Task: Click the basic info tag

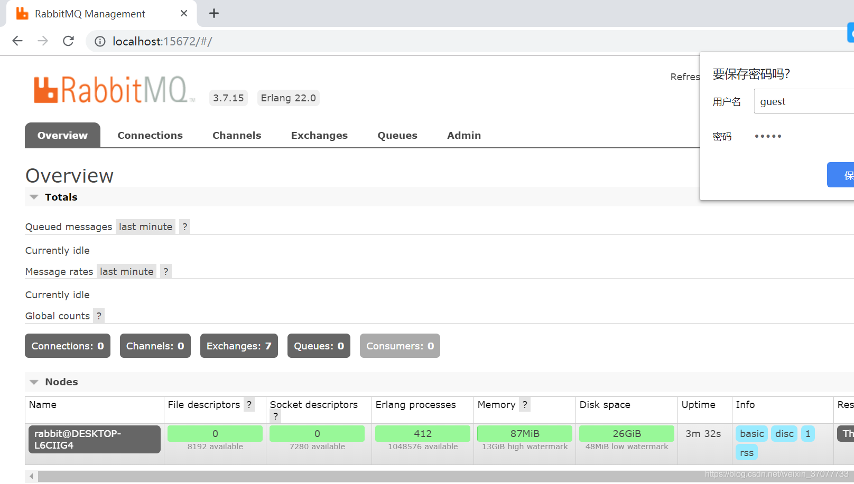Action: pyautogui.click(x=751, y=434)
